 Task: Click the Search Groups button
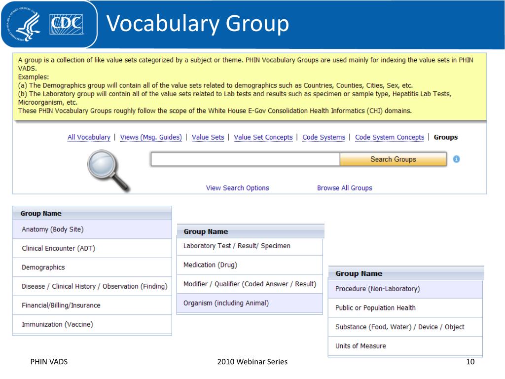tap(393, 159)
